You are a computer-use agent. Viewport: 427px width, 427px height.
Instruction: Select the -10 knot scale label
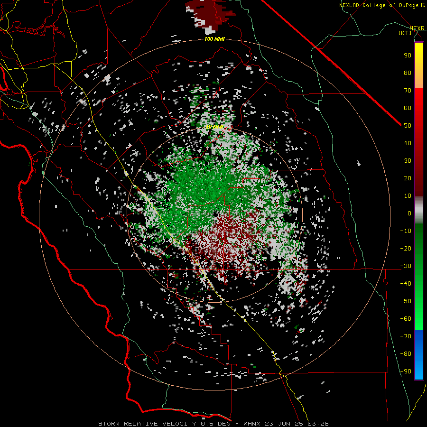406,231
